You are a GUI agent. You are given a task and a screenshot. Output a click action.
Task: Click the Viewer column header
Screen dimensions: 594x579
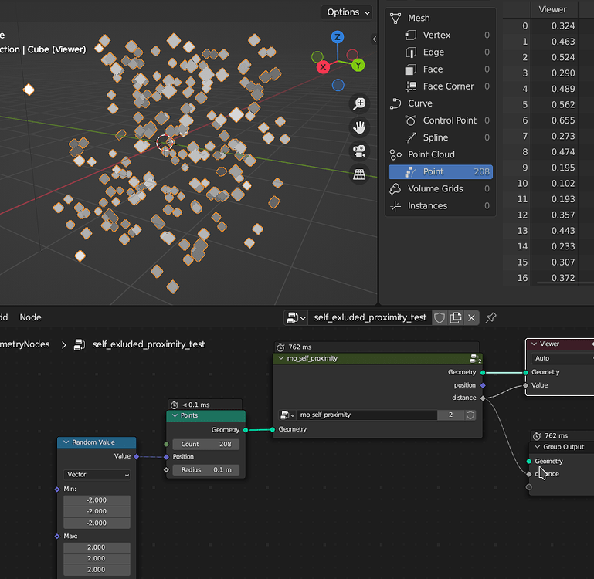pos(553,9)
